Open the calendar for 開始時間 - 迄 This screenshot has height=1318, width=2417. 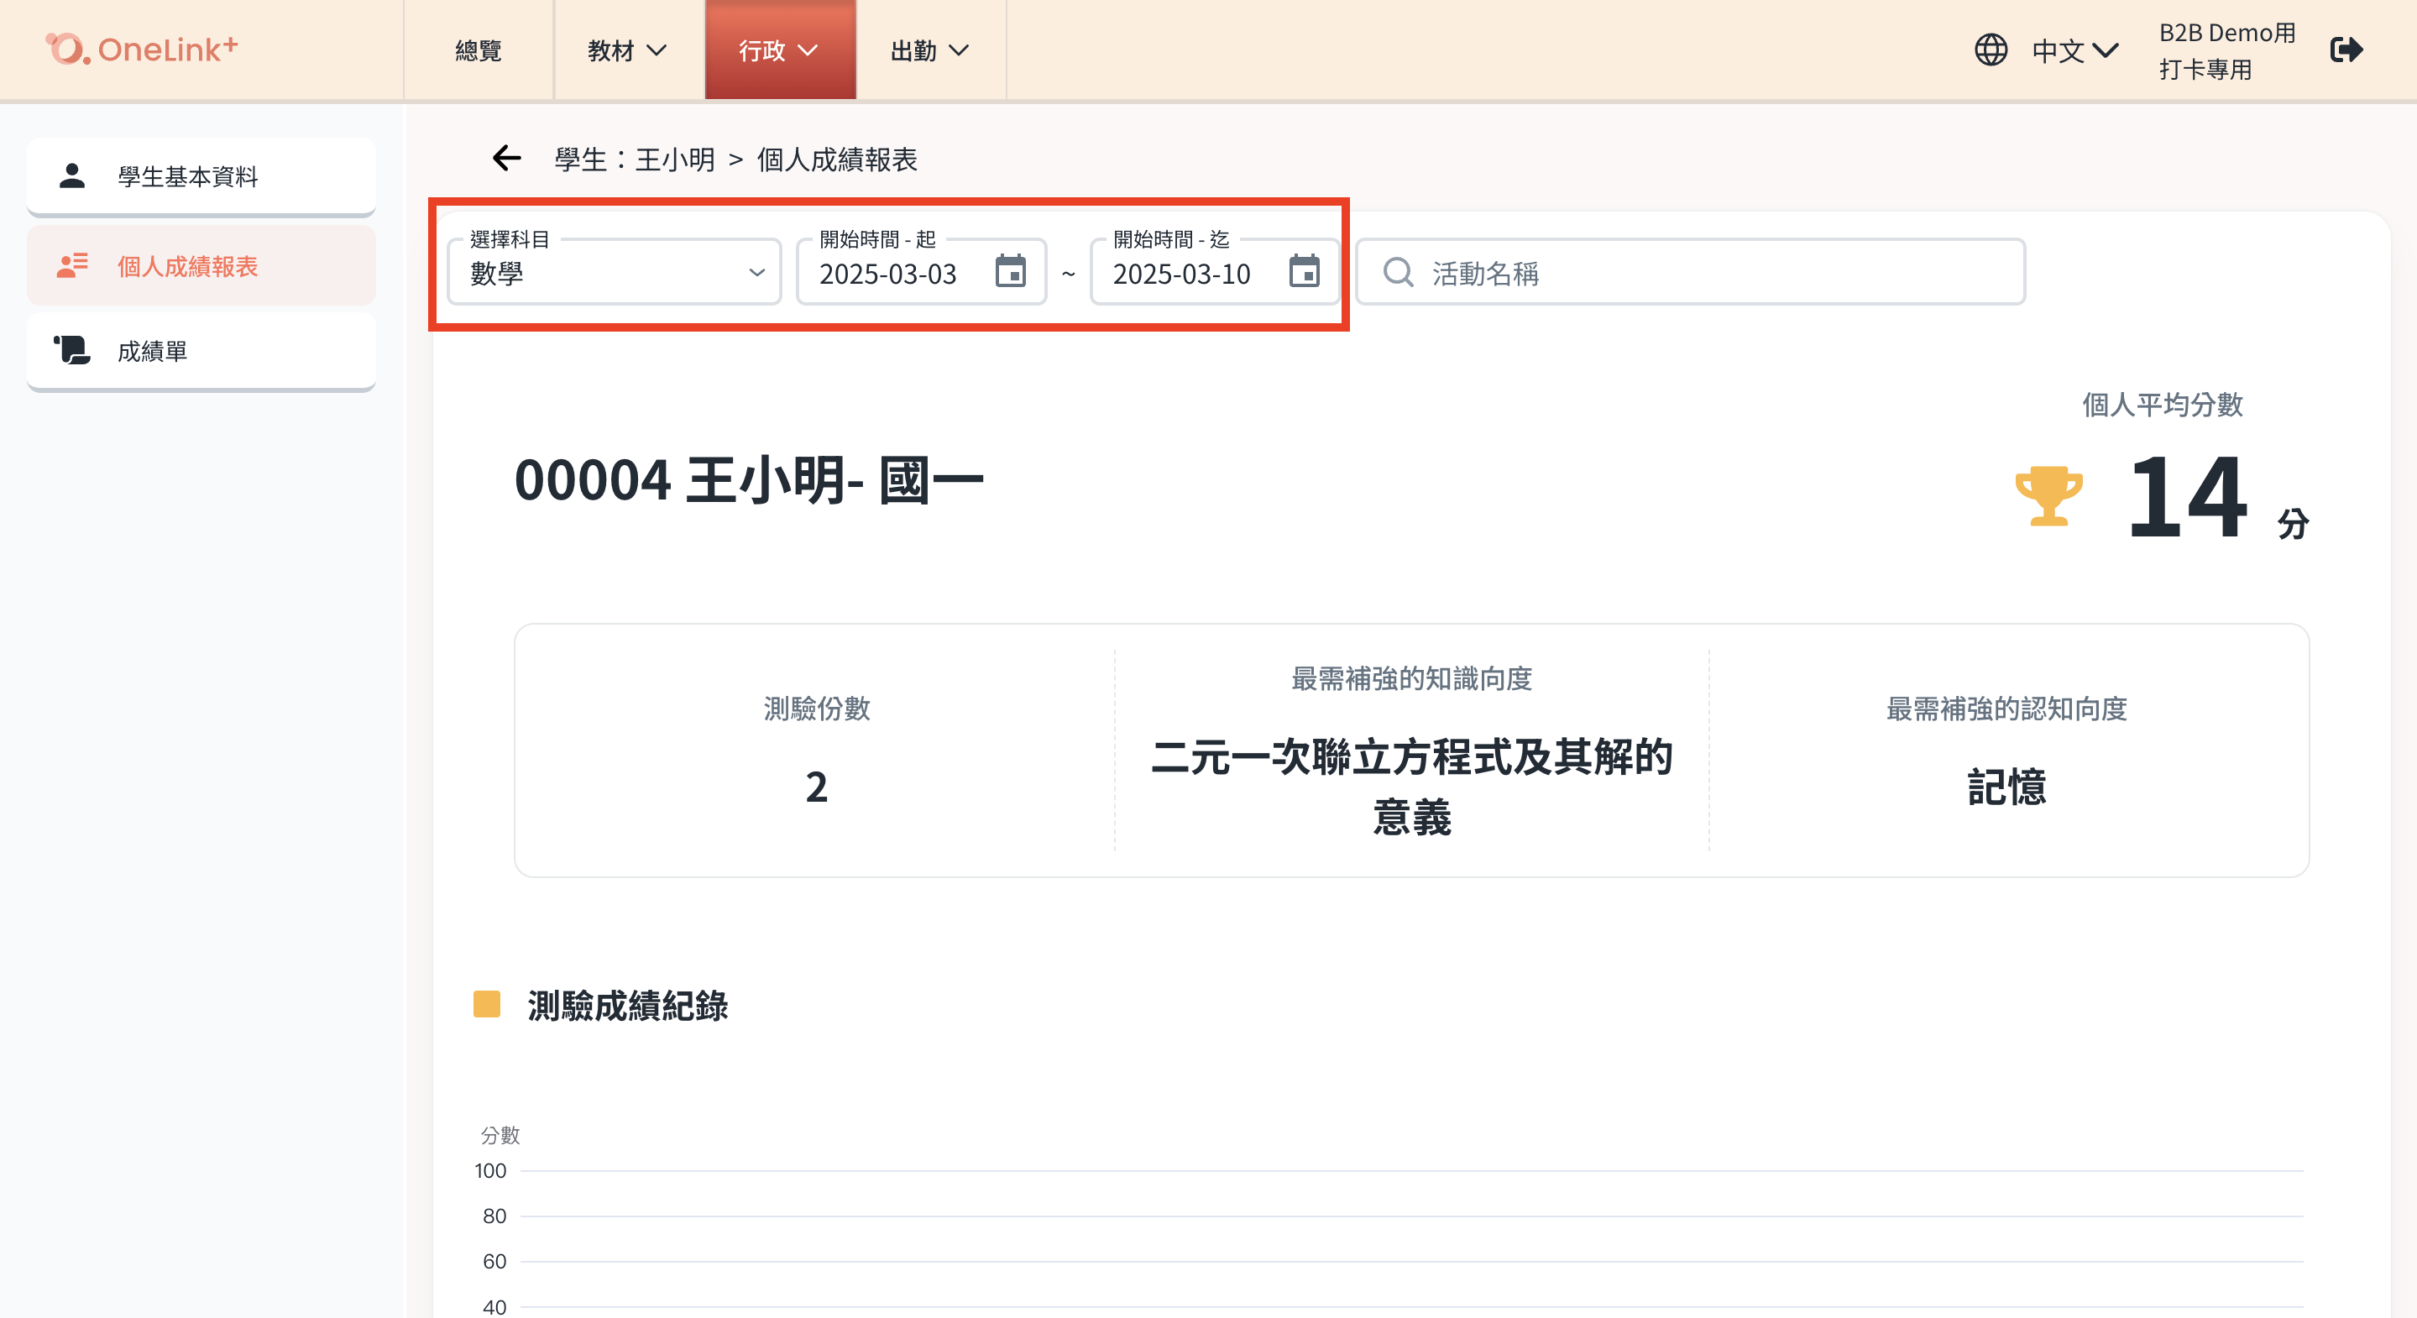[x=1304, y=272]
